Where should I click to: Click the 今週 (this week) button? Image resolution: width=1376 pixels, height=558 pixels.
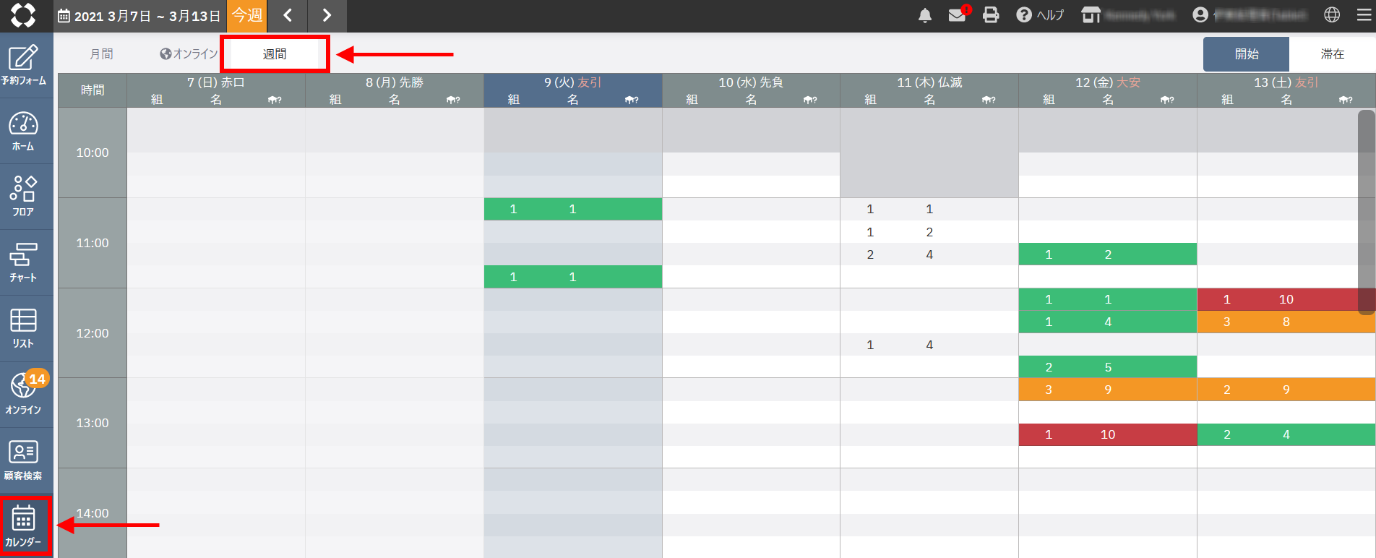point(247,15)
